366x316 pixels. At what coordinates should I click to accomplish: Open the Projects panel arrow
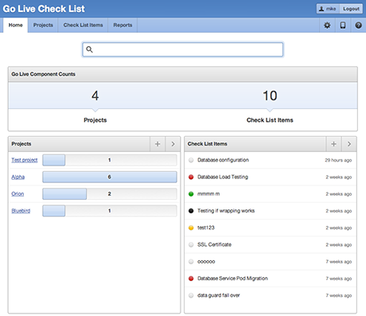click(x=173, y=144)
